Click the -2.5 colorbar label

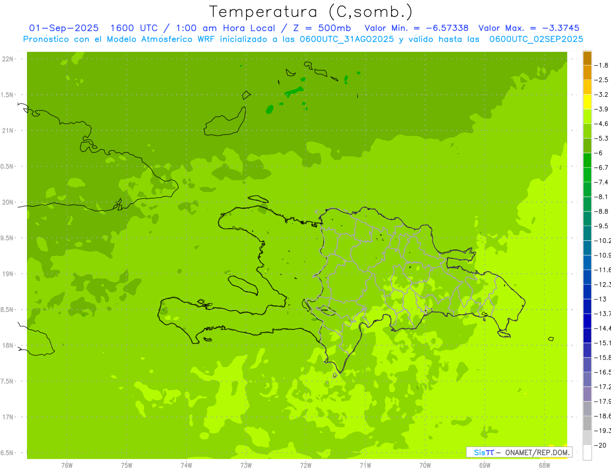coord(601,80)
